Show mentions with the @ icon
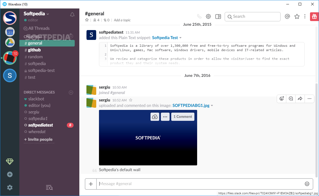The height and width of the screenshot is (196, 319). tap(287, 16)
